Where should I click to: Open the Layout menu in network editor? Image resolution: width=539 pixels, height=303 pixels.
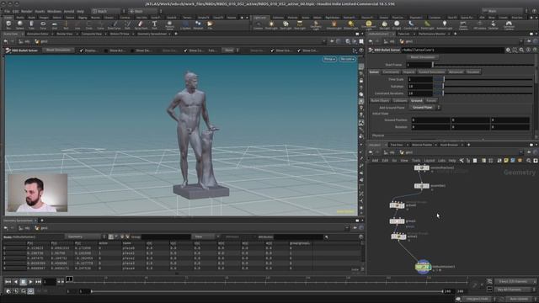click(x=429, y=161)
